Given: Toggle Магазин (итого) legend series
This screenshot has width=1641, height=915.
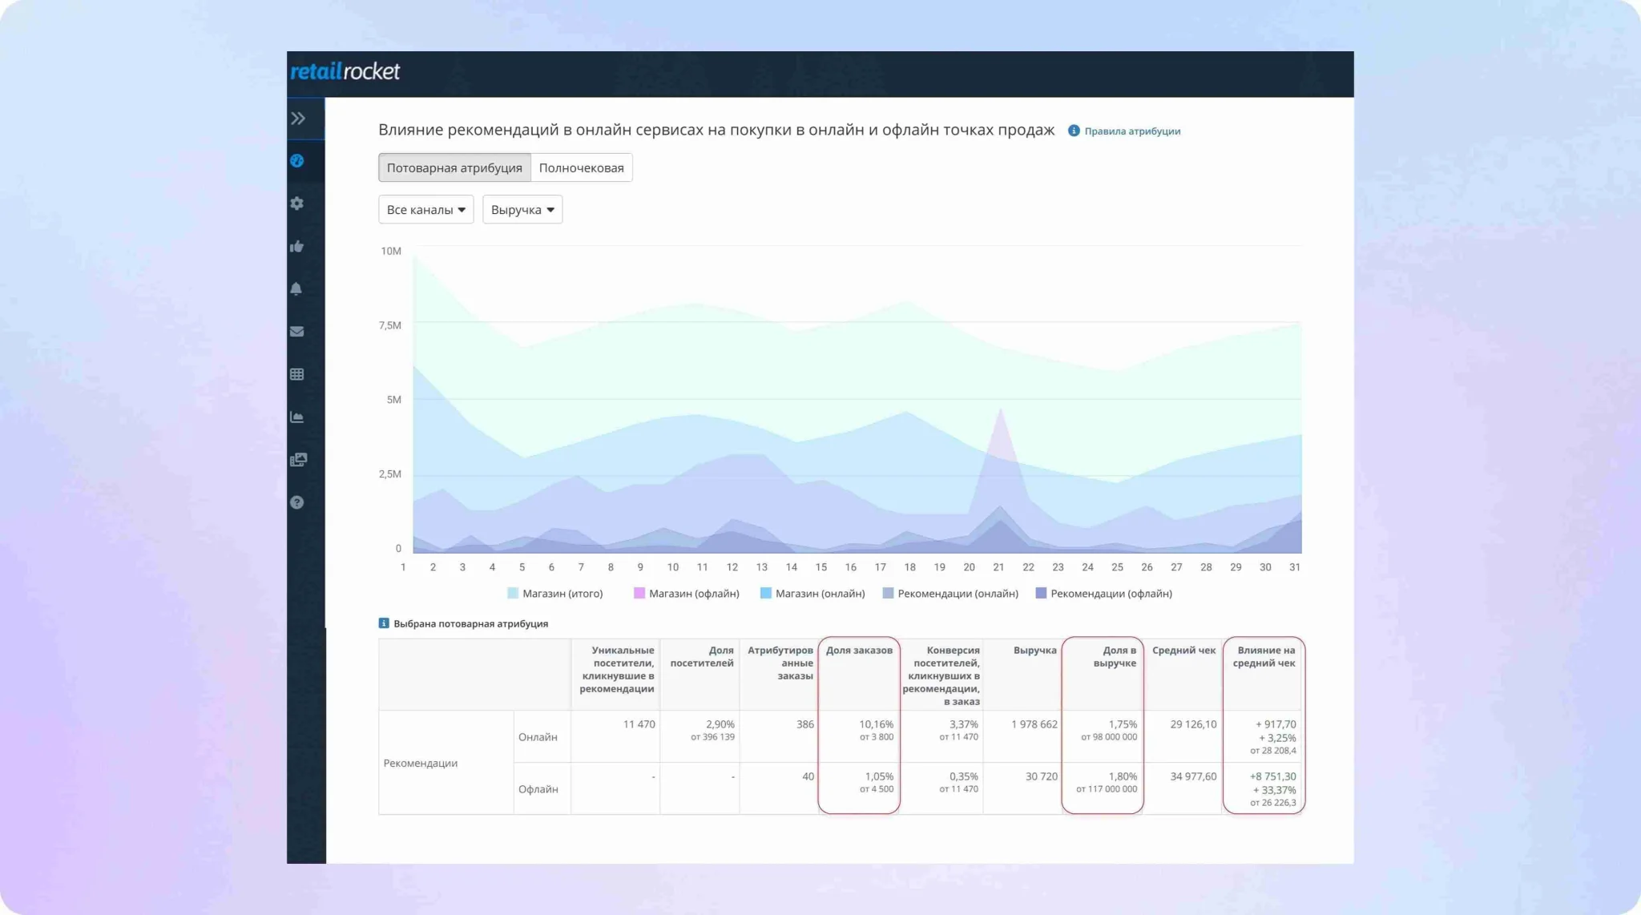Looking at the screenshot, I should (x=562, y=594).
